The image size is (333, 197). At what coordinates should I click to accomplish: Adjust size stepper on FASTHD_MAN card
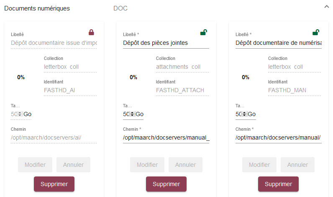245,114
